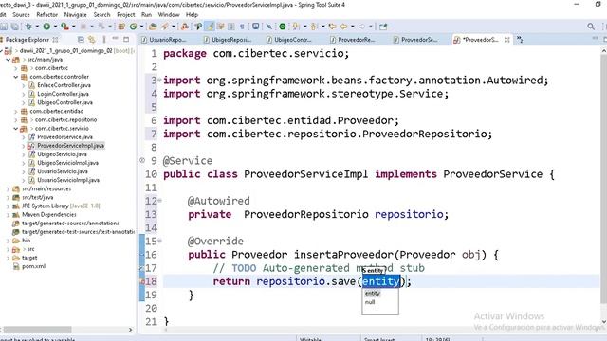
Task: Switch to the UbigeoContr... editor tab
Action: coord(292,40)
